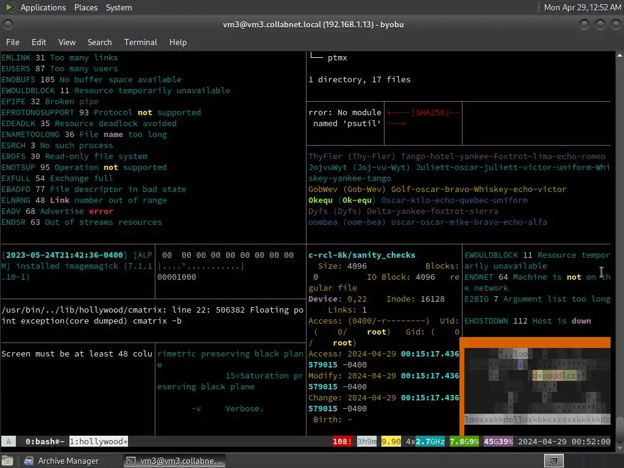624x468 pixels.
Task: Click the '00001000' hexdump offset
Action: [177, 277]
